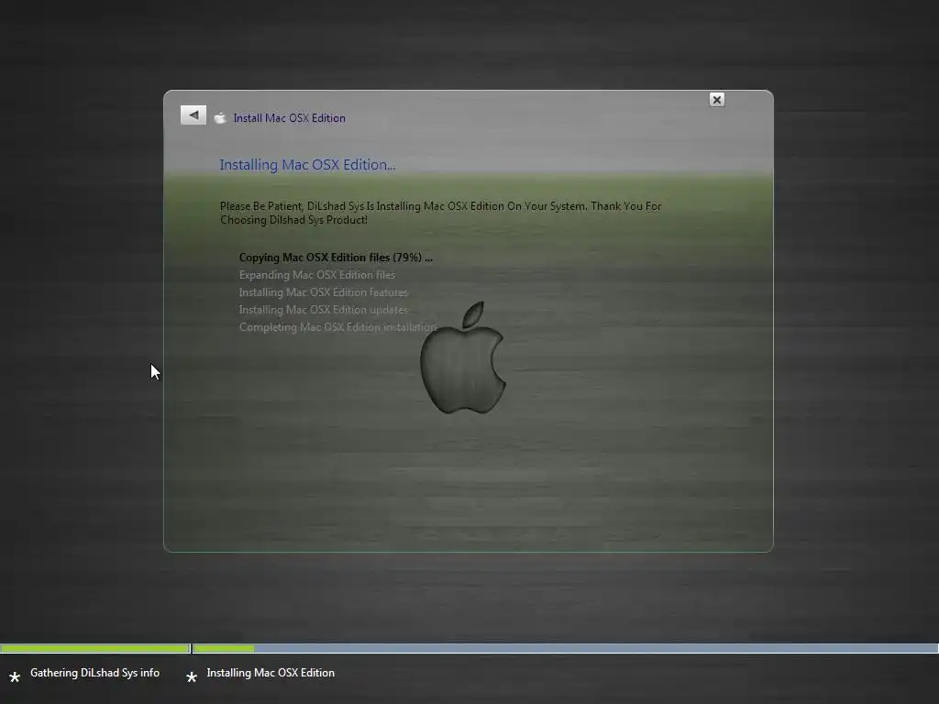Click the large wooden Apple logo
Screen dimensions: 939x704
(463, 357)
